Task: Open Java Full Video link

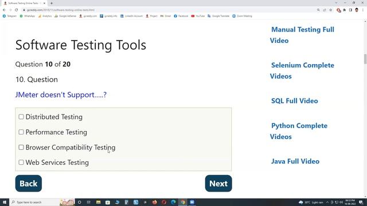Action: (x=295, y=161)
